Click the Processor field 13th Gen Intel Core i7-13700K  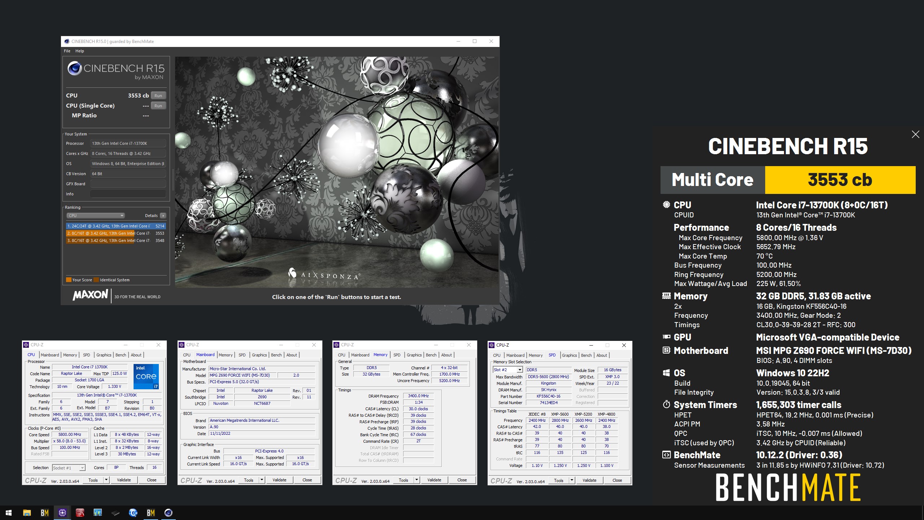(128, 143)
